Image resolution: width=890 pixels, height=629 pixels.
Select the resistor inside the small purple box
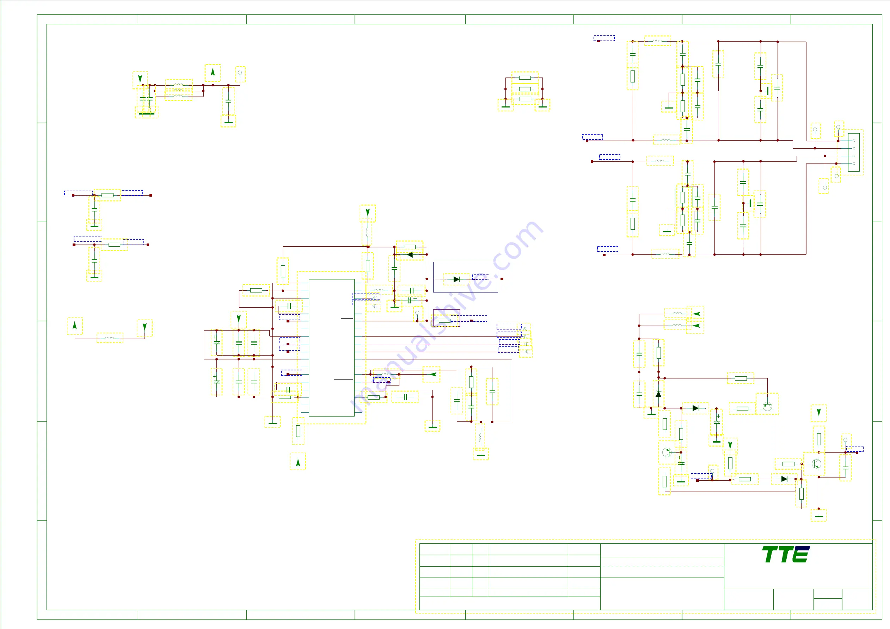click(x=444, y=321)
